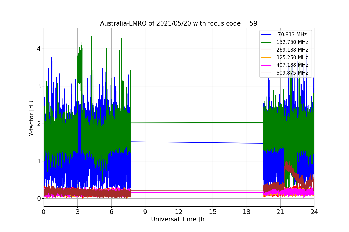The height and width of the screenshot is (232, 349).
Task: Click the red line sample in legend
Action: tap(266, 50)
